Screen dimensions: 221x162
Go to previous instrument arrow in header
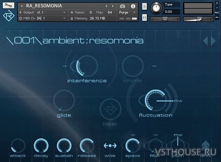point(107,6)
